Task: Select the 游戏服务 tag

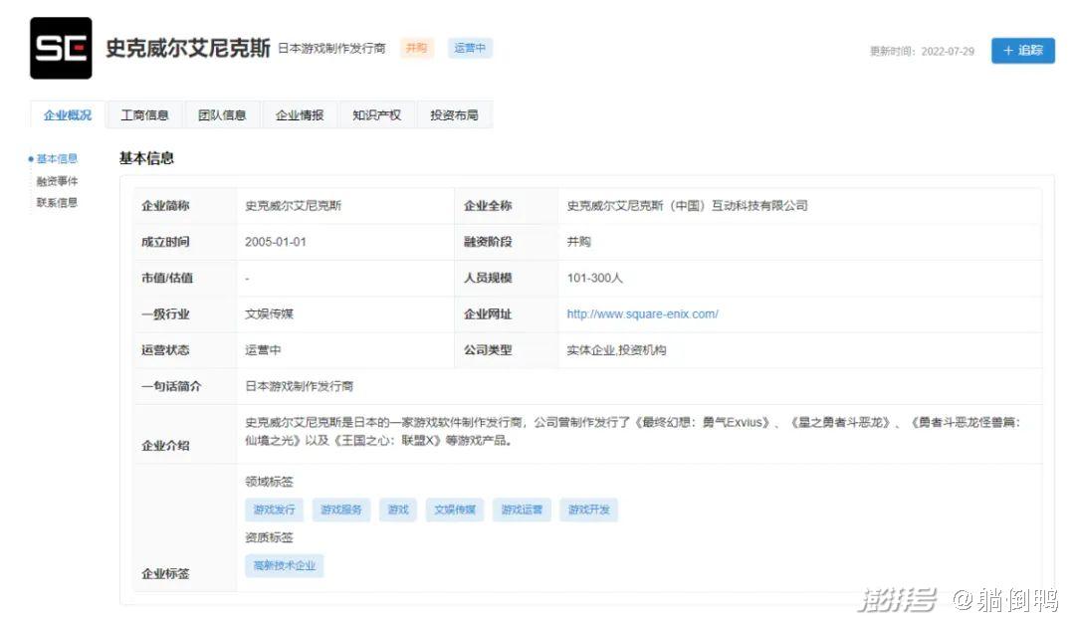Action: pyautogui.click(x=341, y=510)
